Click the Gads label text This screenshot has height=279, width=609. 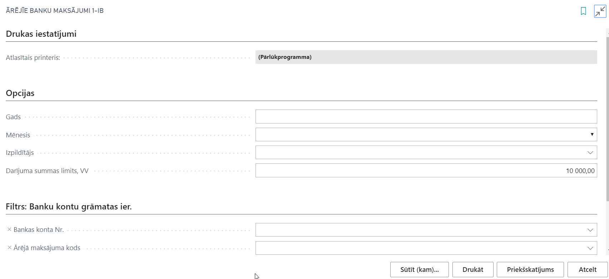click(x=13, y=117)
